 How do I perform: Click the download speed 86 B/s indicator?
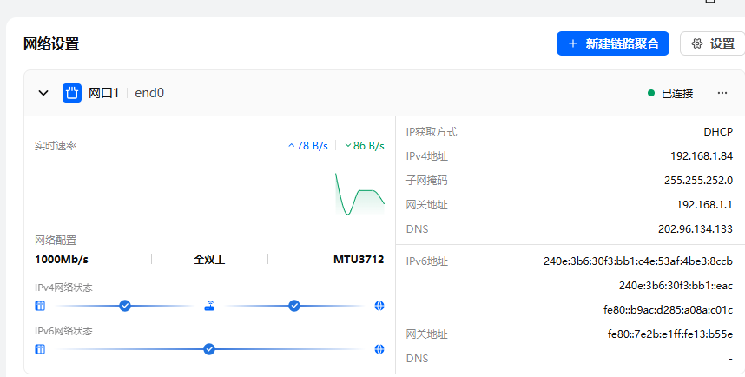coord(365,146)
